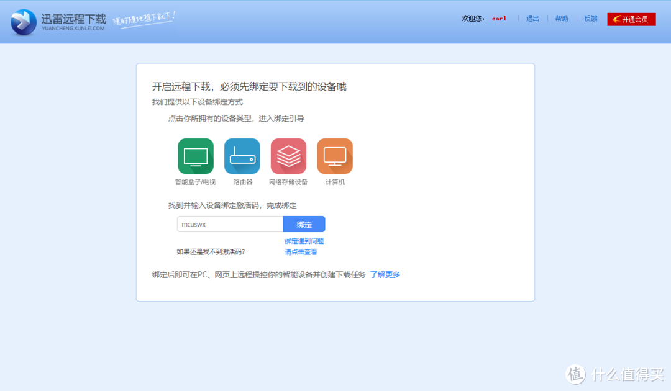Click the 网络存储设备 label text
This screenshot has width=671, height=391.
point(288,182)
